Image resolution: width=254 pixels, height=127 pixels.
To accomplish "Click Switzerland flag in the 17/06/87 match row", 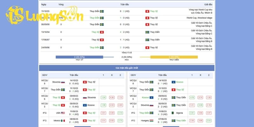I will pos(102,40).
